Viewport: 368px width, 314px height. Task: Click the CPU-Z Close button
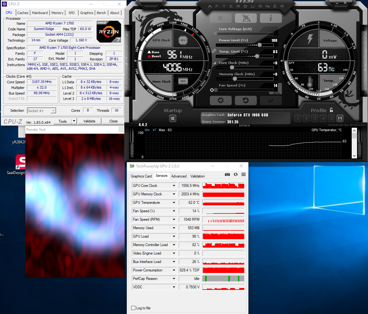tap(113, 121)
